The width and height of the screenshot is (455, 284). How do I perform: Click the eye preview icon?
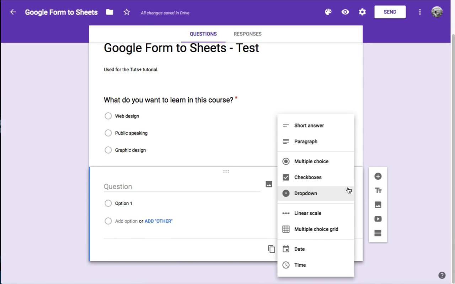(x=345, y=12)
